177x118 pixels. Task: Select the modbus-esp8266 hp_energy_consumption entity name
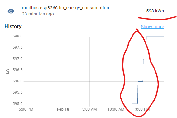point(65,8)
